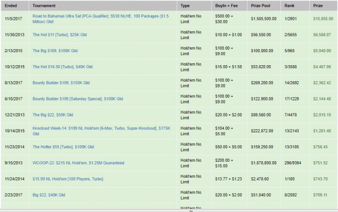Open The Hotter $55 [Turbo] $100K Gtd link
The width and height of the screenshot is (338, 212).
coord(63,147)
